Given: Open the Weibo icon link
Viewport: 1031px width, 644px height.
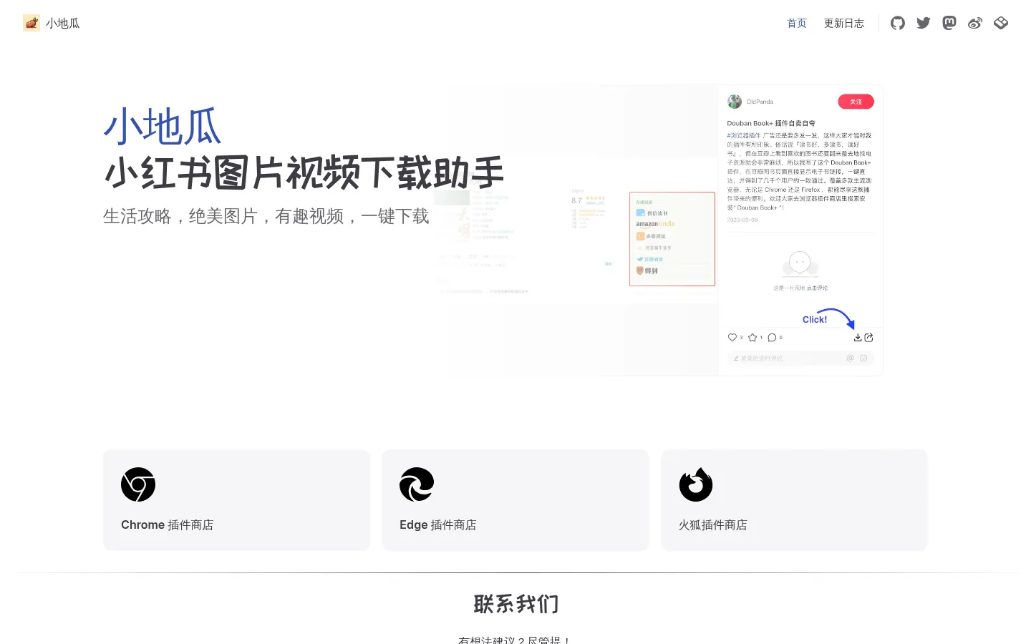Looking at the screenshot, I should [x=975, y=23].
